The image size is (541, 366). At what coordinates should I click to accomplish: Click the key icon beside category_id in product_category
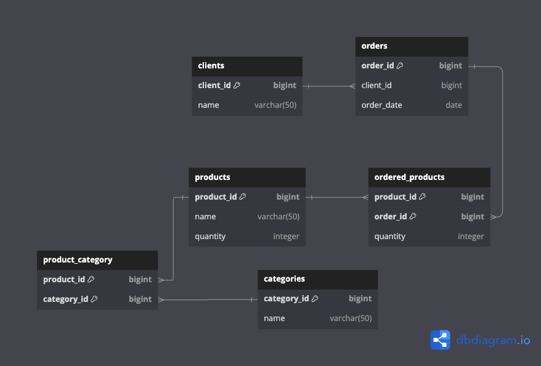tap(94, 299)
